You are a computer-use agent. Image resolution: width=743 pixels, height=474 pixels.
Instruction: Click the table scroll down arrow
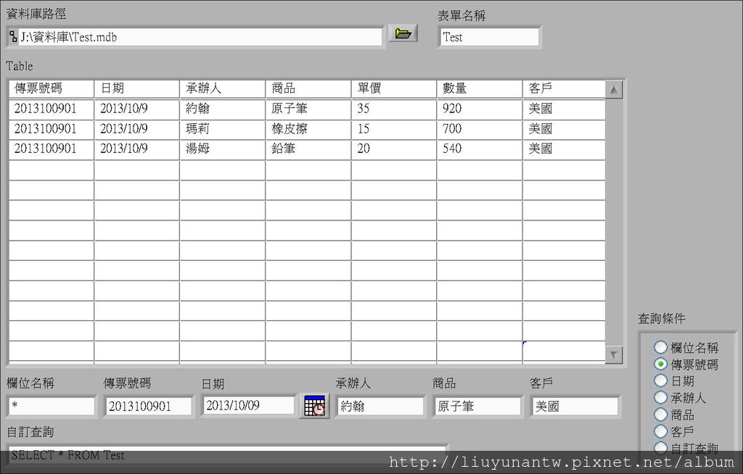coord(614,354)
